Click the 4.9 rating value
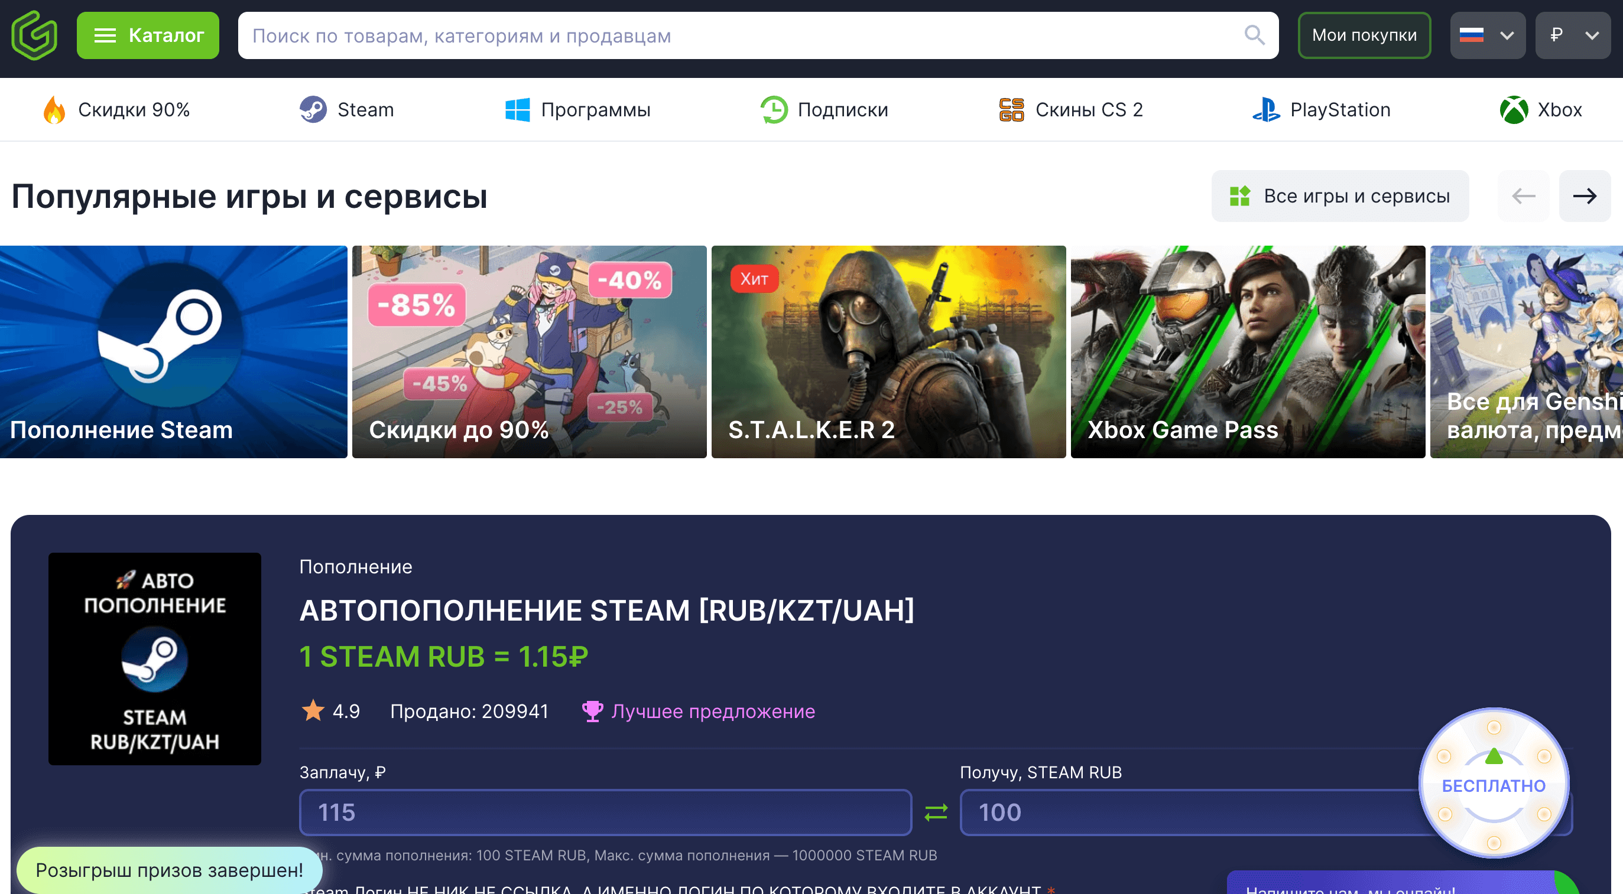 click(x=346, y=712)
